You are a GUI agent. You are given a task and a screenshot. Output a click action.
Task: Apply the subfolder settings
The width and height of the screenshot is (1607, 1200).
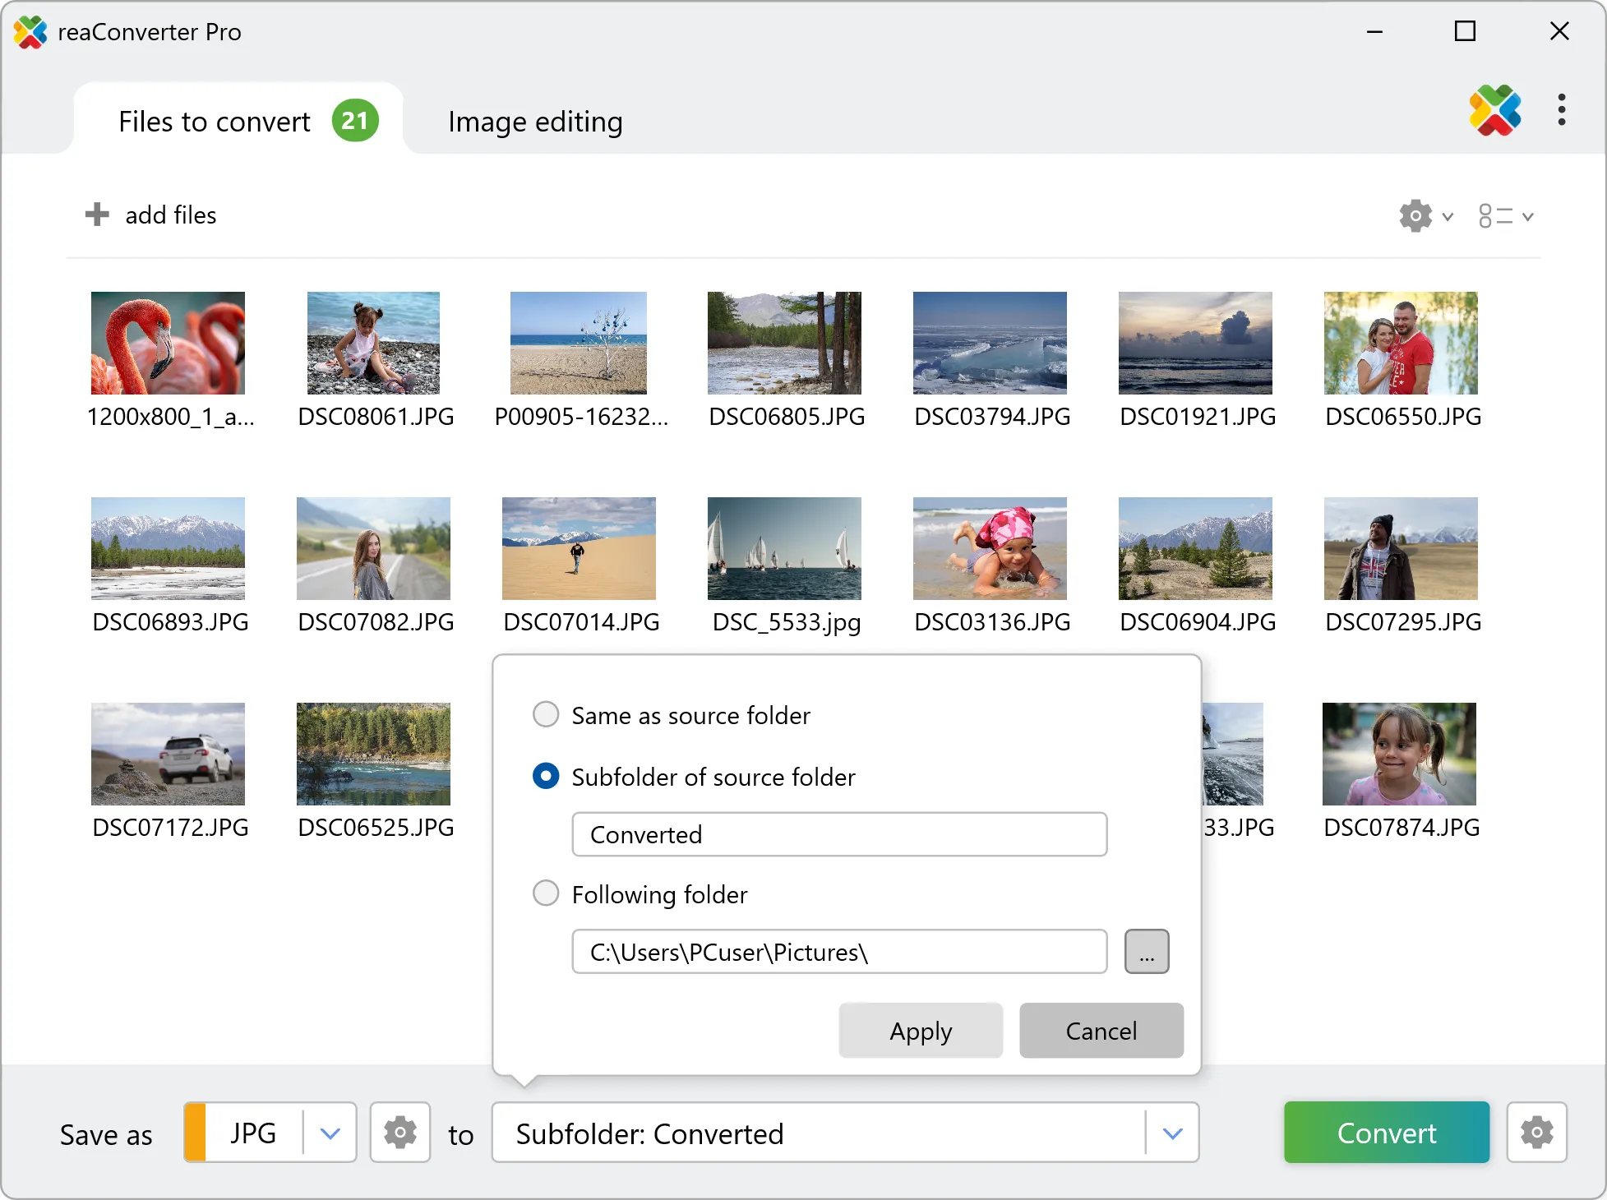point(920,1031)
